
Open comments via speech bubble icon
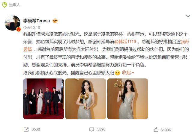point(91,130)
